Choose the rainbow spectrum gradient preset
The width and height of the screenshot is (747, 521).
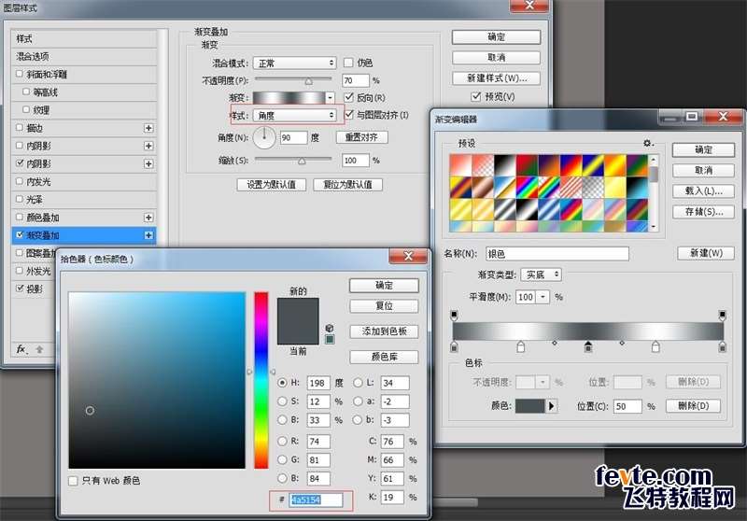tap(527, 187)
